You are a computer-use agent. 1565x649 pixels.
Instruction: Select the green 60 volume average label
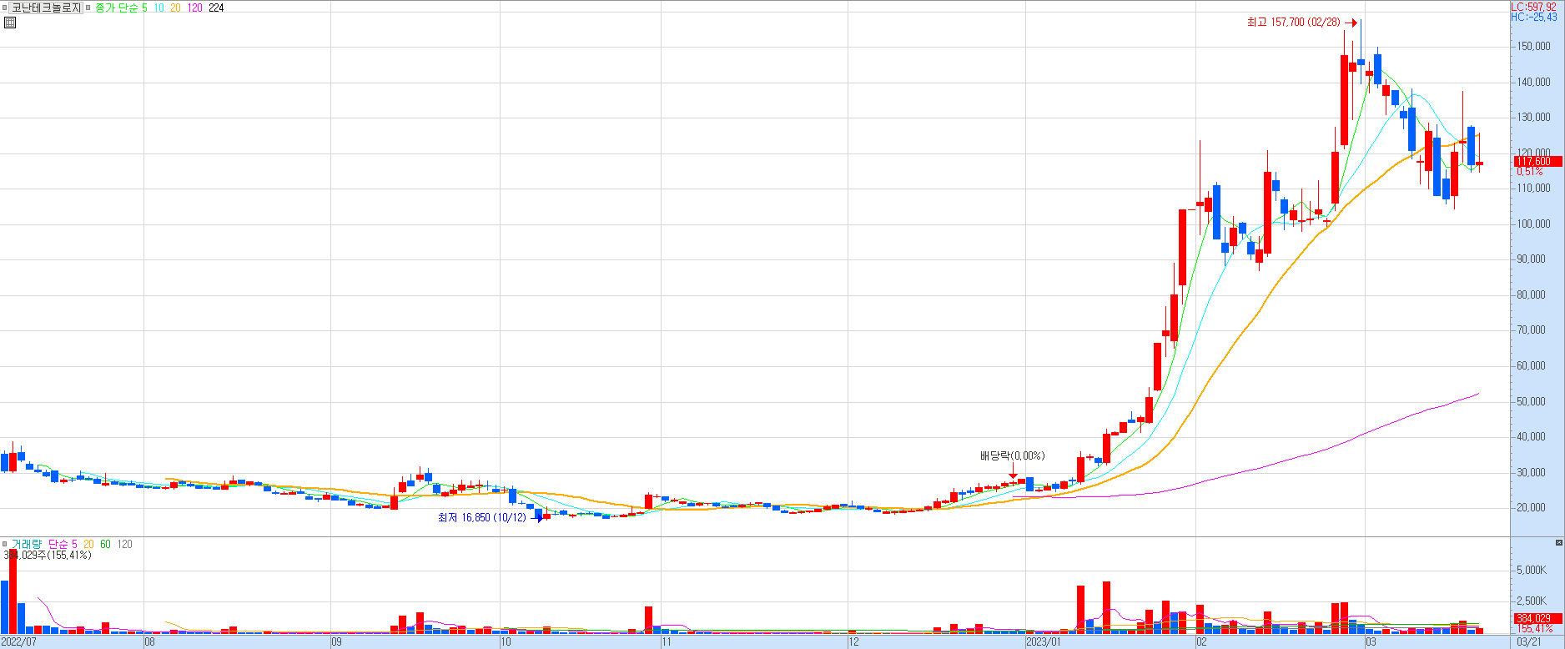click(105, 544)
